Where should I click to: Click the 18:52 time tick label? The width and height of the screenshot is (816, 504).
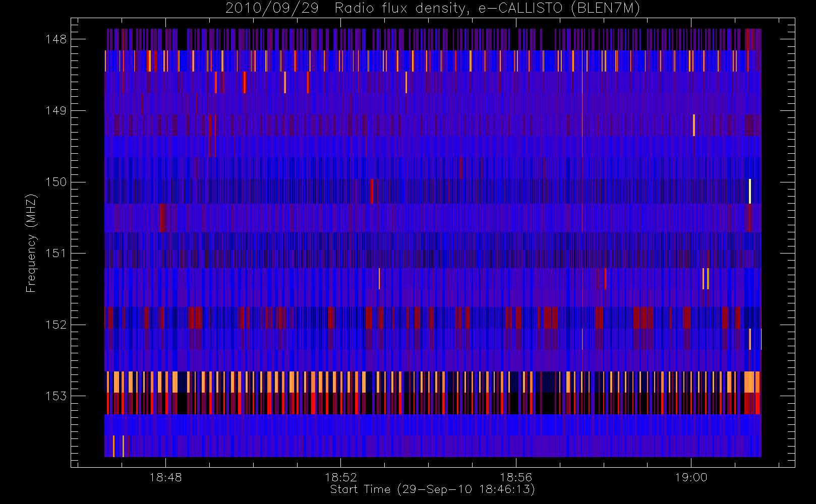point(341,477)
